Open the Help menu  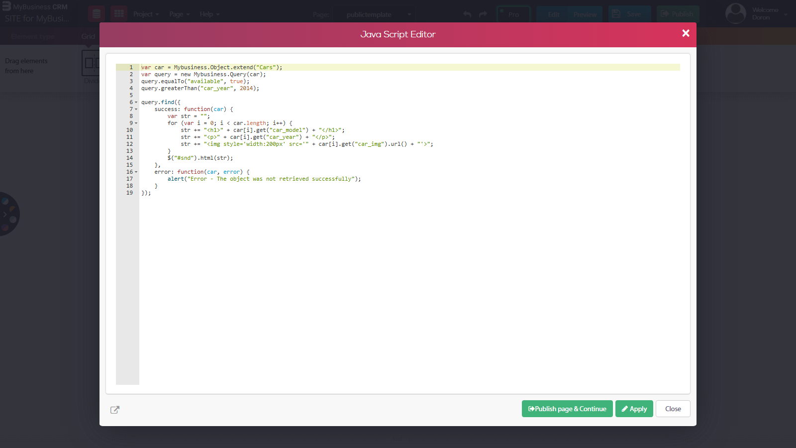tap(209, 14)
